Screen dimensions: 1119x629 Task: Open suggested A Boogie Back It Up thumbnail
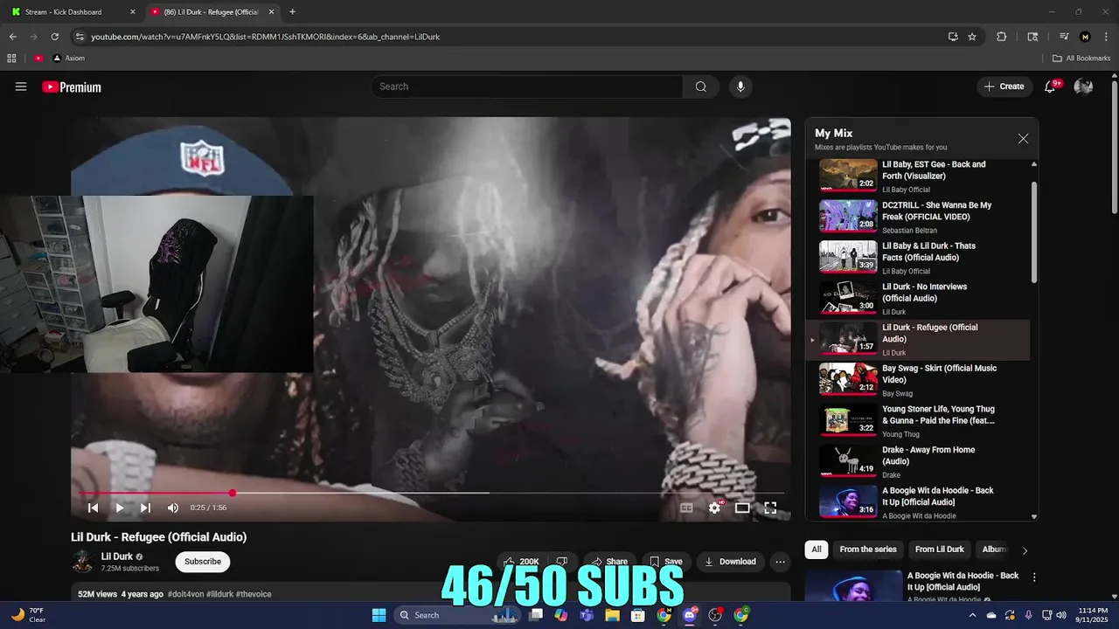click(853, 585)
